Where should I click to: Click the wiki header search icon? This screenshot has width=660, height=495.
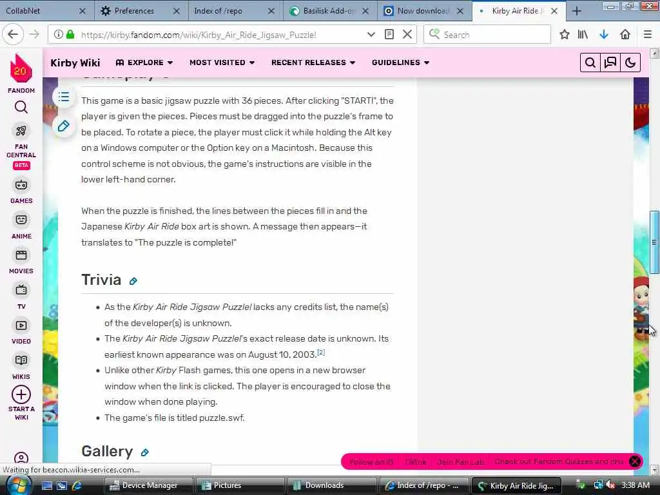click(590, 63)
